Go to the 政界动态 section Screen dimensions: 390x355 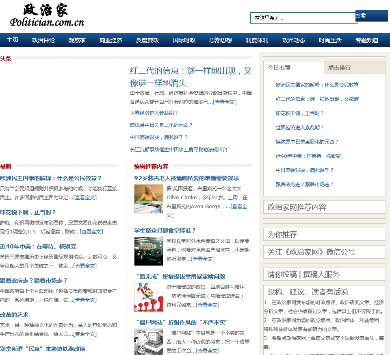(x=294, y=40)
